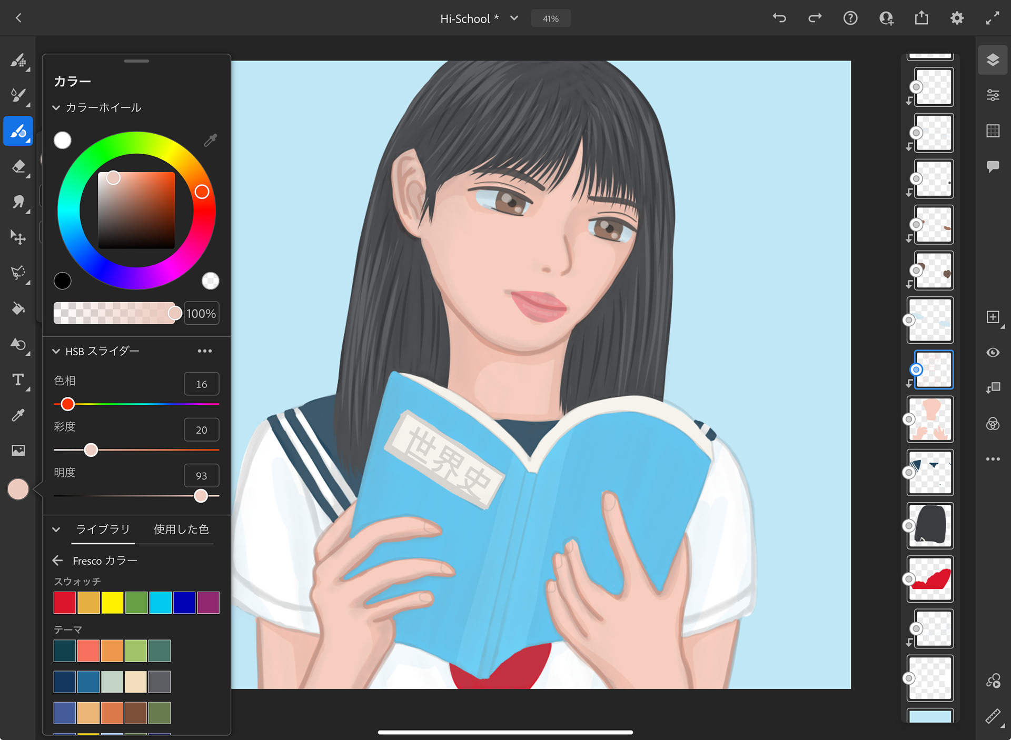Toggle the Layers panel icon
This screenshot has height=740, width=1011.
click(x=993, y=60)
